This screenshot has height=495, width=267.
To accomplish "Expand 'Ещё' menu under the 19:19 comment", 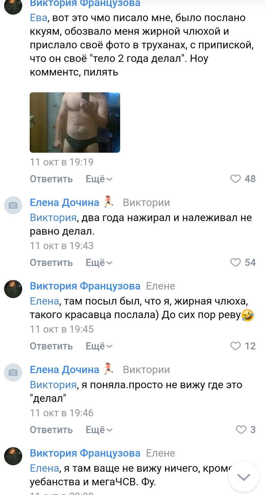I will (99, 179).
